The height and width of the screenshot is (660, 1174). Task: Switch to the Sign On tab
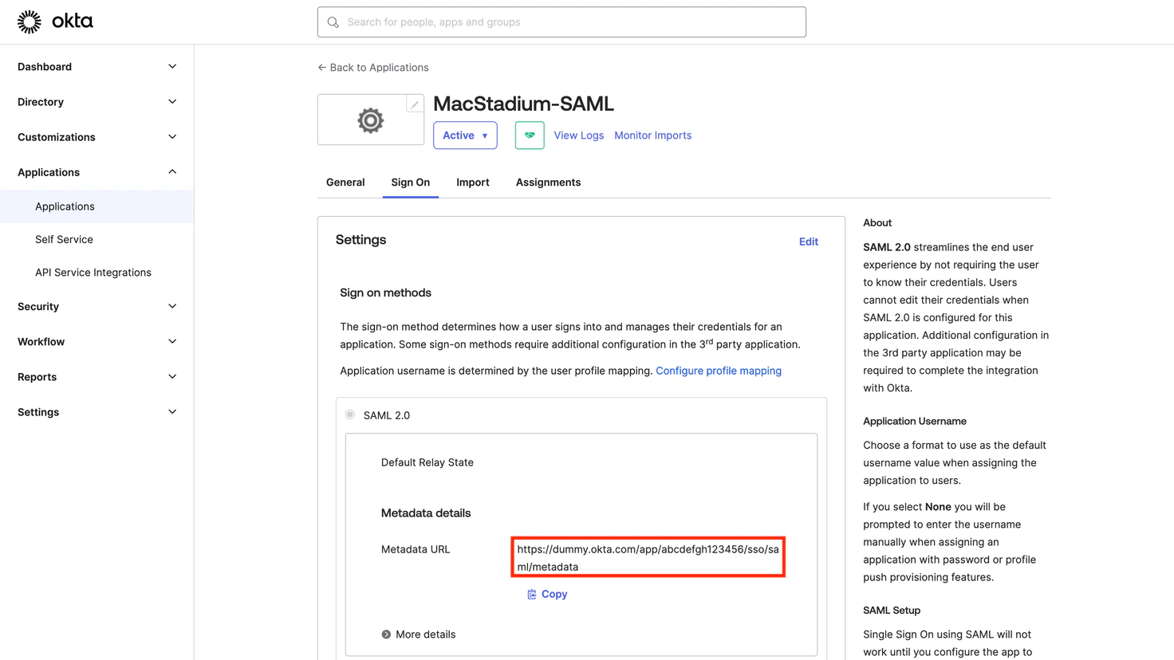point(411,183)
